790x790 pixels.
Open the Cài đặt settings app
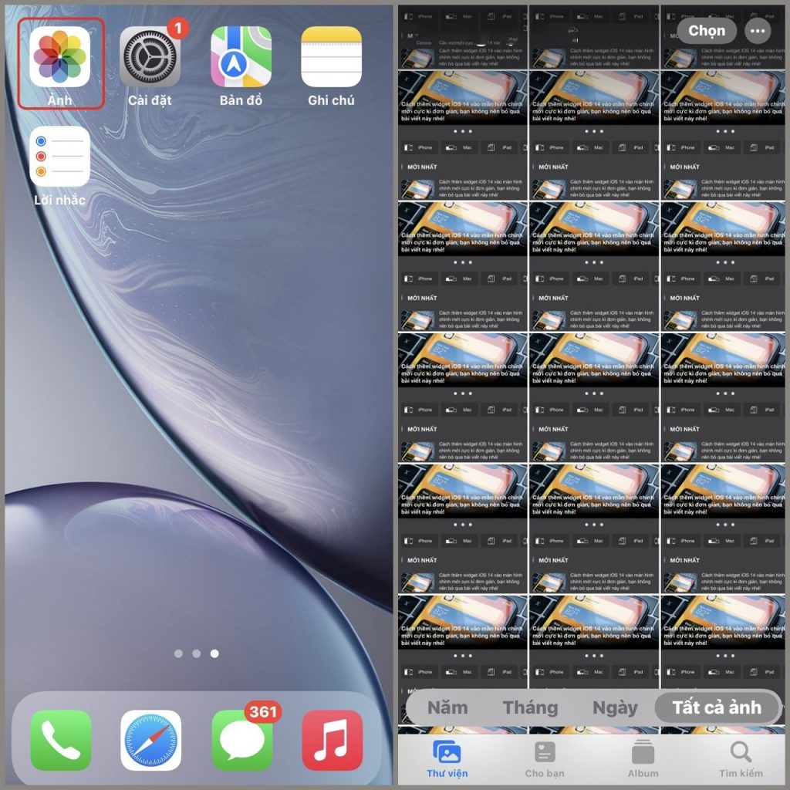coord(150,56)
